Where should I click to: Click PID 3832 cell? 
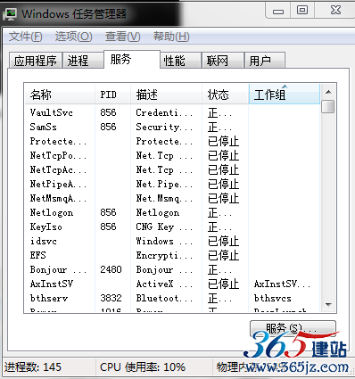point(111,298)
